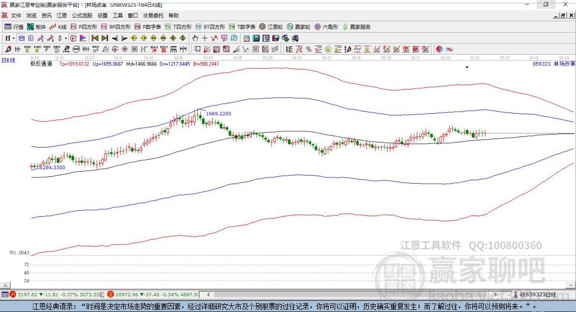Jump to the first bar icon
This screenshot has width=576, height=312.
[94, 38]
